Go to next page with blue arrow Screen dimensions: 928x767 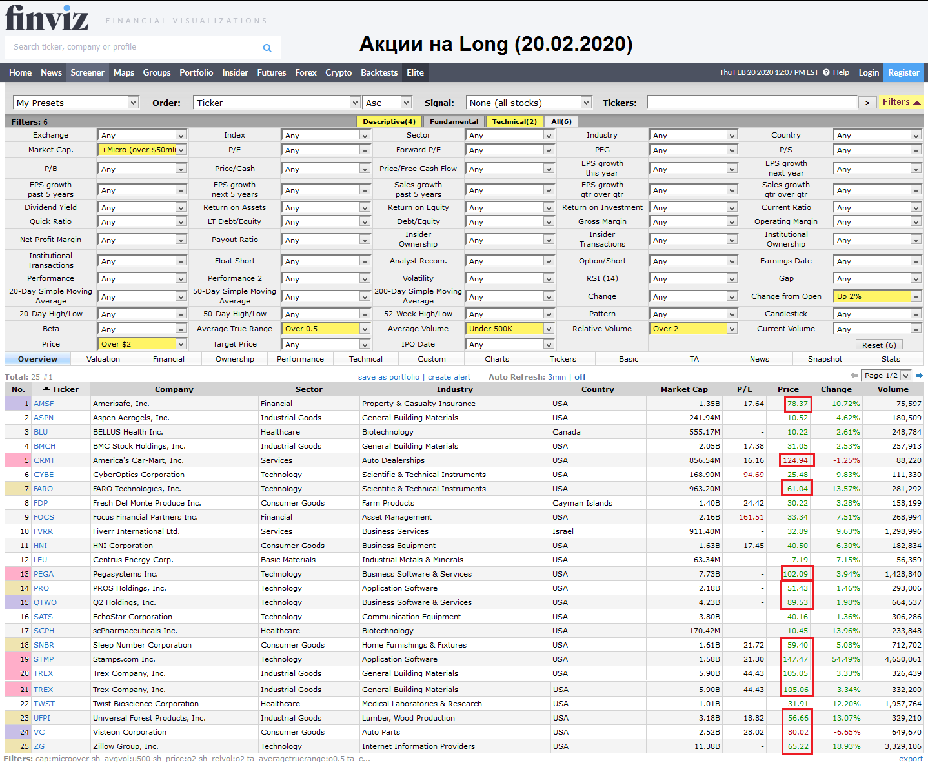[919, 376]
